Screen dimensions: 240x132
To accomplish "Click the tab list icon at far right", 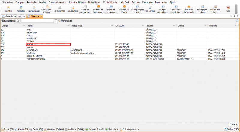I will pyautogui.click(x=238, y=16).
